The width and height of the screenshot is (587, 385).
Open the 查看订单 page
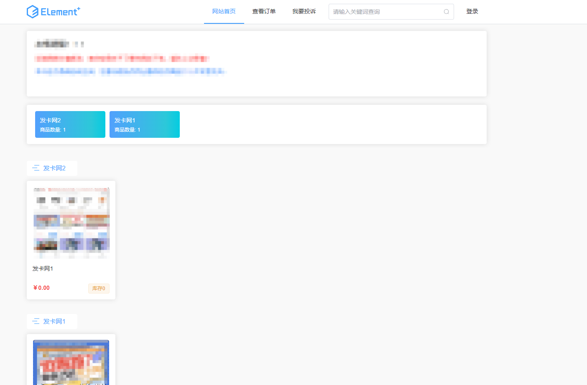click(264, 11)
